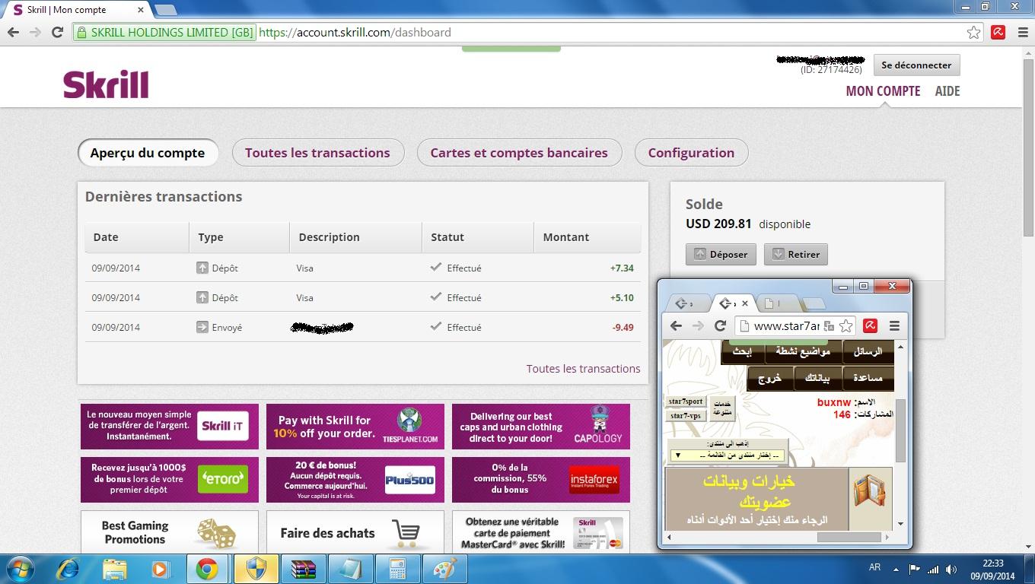Open TiesPlanet 10% off banner
This screenshot has height=584, width=1035.
(355, 427)
